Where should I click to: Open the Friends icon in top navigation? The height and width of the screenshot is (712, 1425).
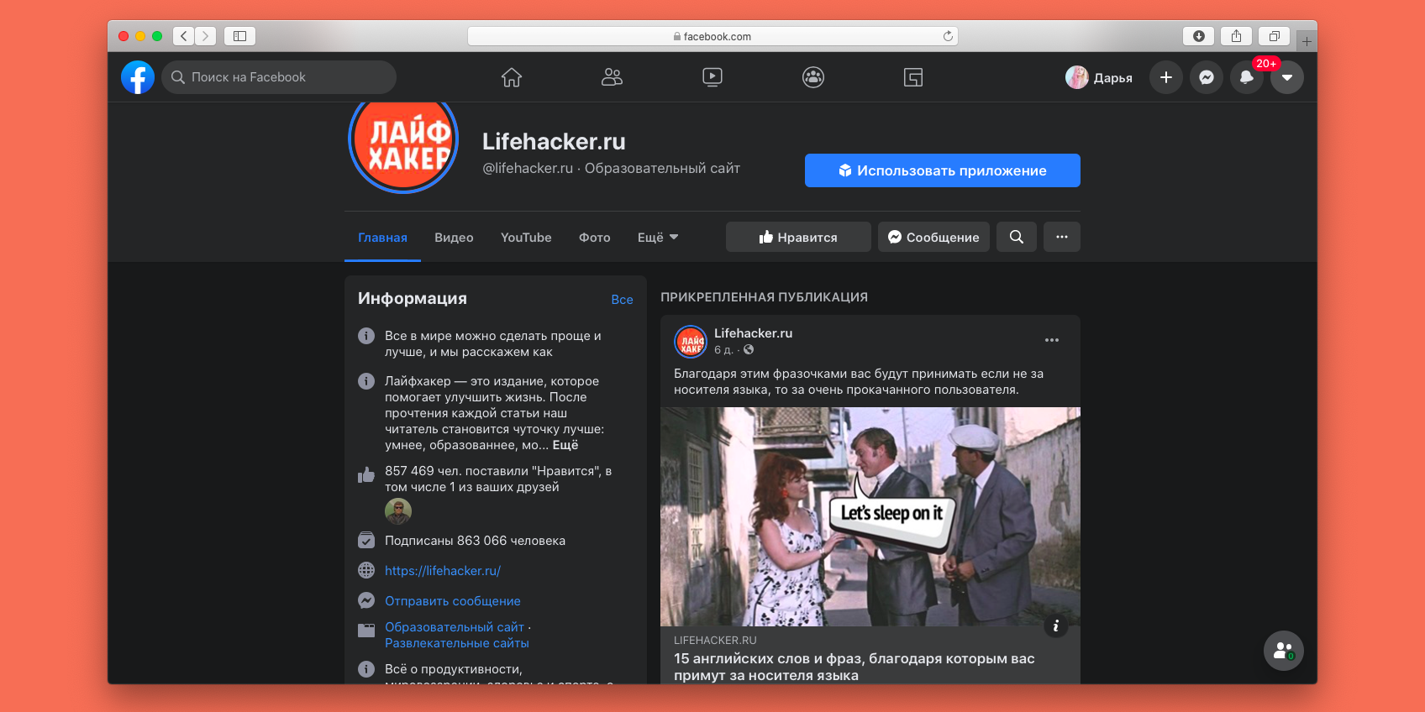pos(612,77)
